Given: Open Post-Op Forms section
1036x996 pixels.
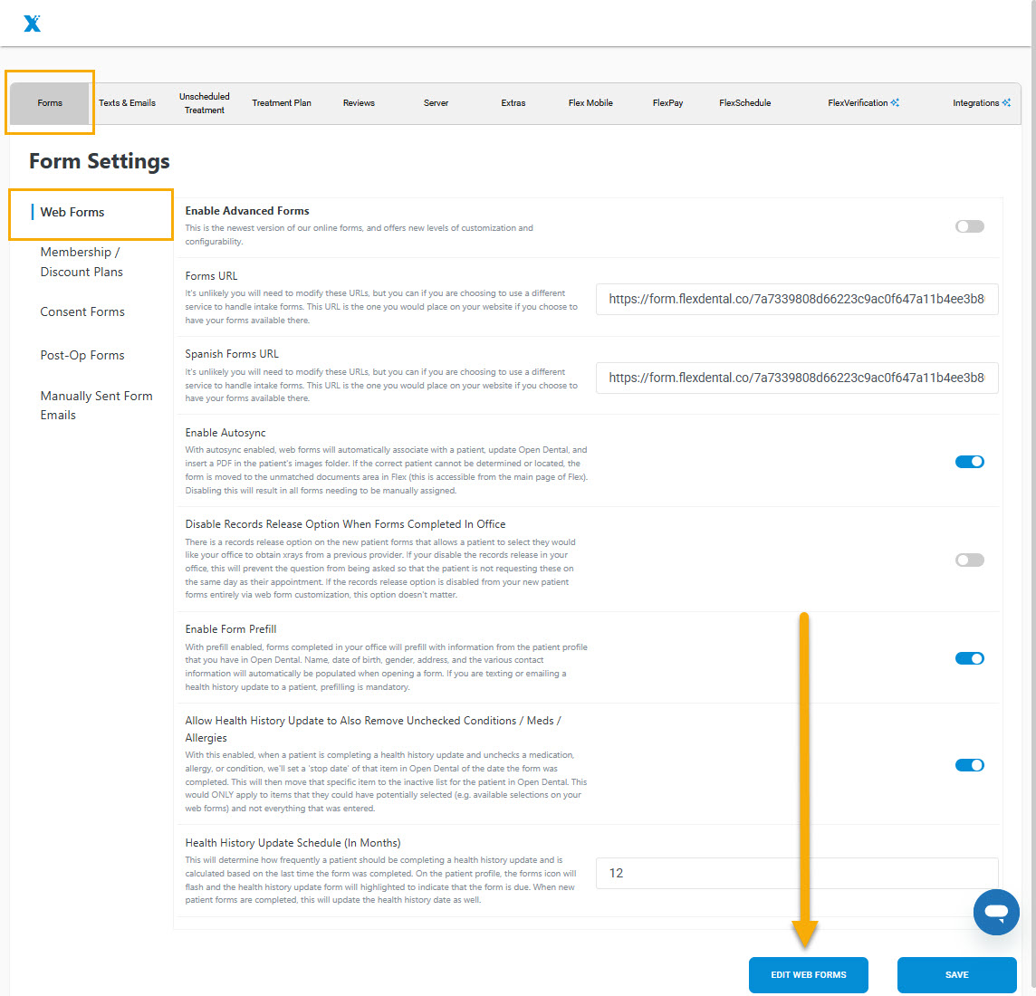Looking at the screenshot, I should (x=82, y=355).
